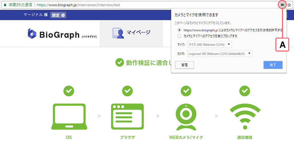Click the checkmark above WEBカメラ/マイク

(186, 91)
